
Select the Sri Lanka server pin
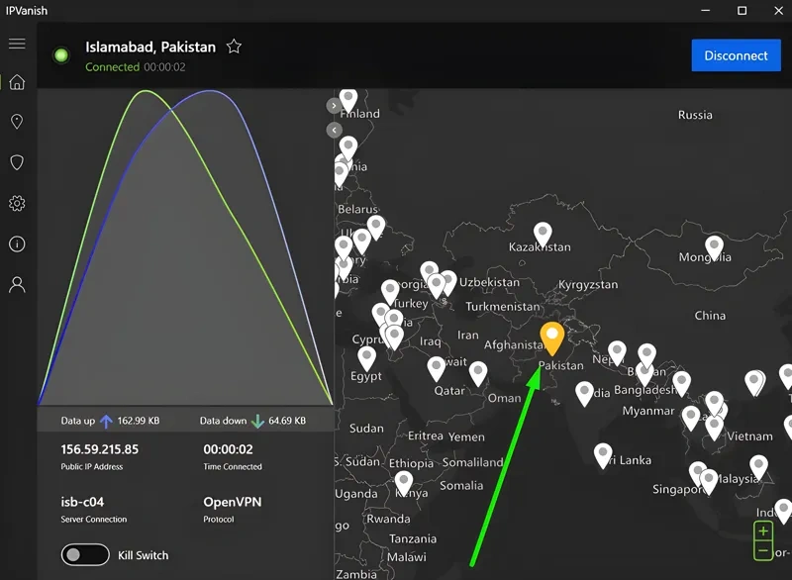603,454
